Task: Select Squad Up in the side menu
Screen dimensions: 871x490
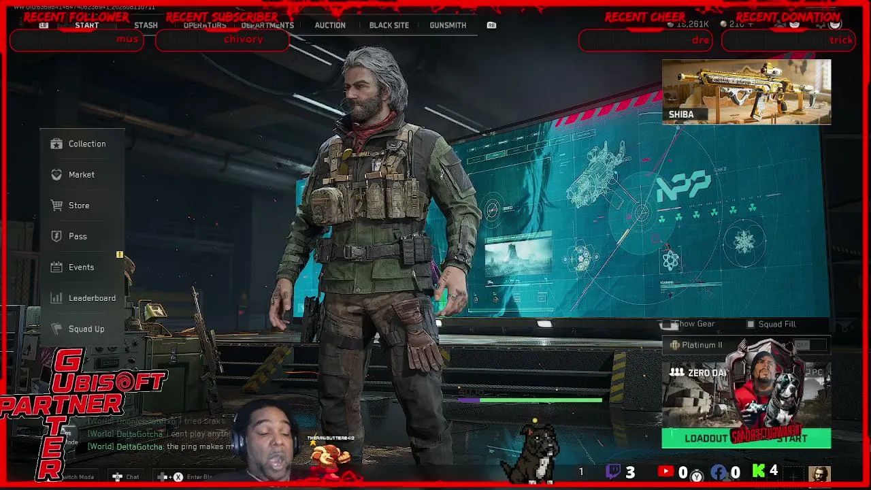Action: [x=86, y=329]
